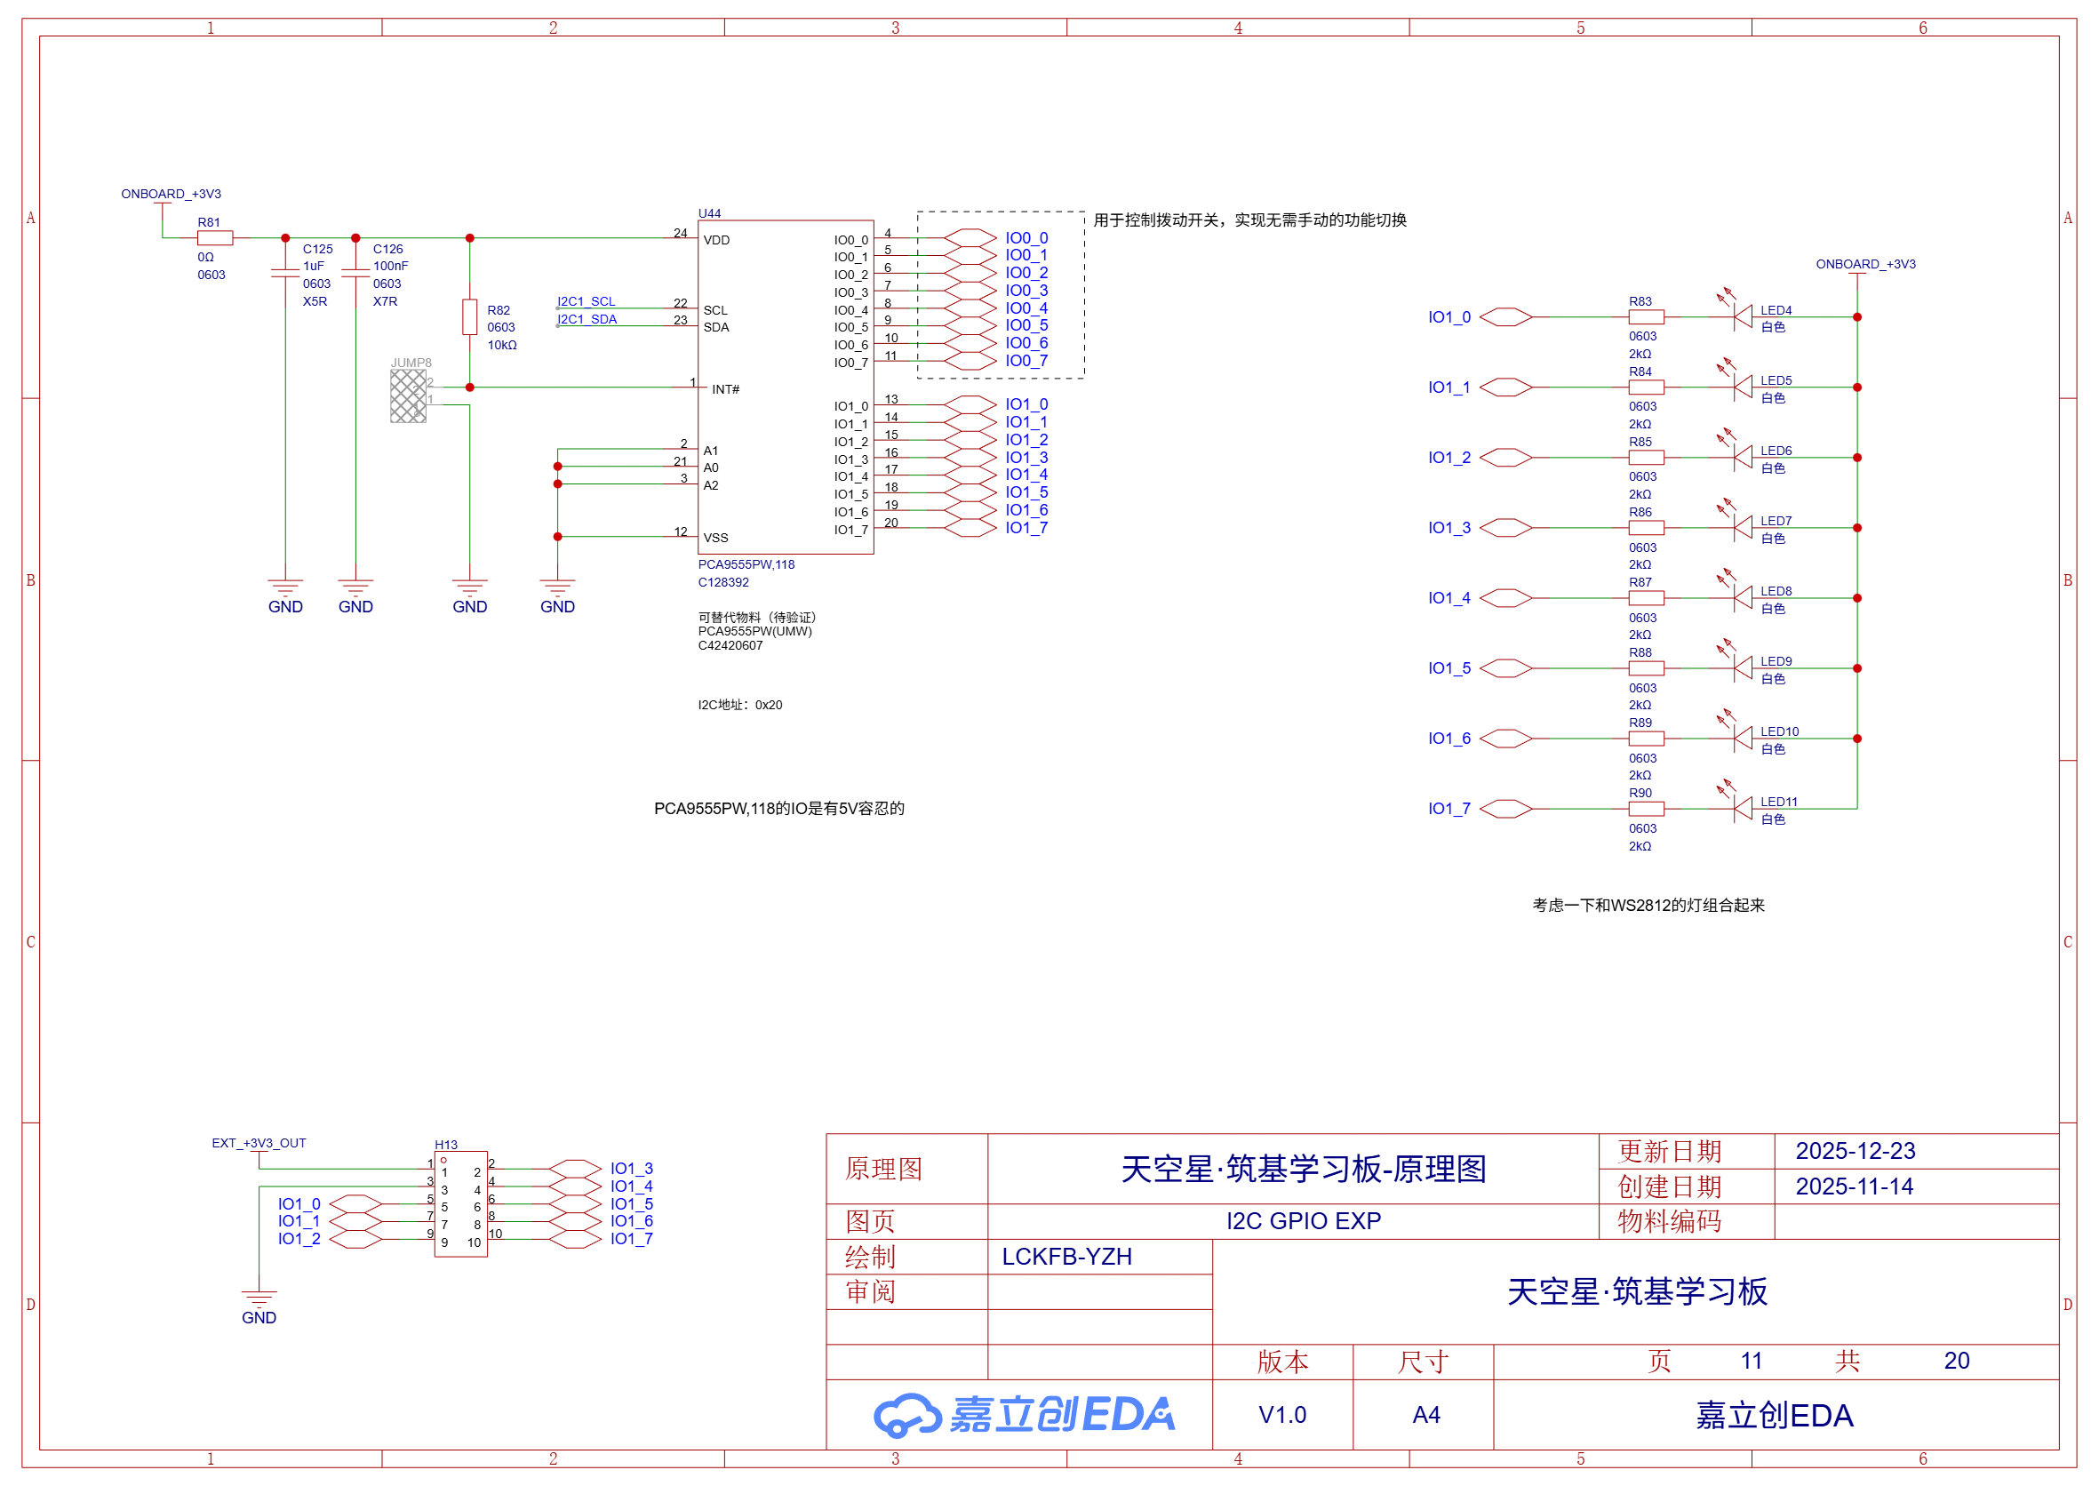
Task: Click the LED4 diode symbol
Action: (1743, 316)
